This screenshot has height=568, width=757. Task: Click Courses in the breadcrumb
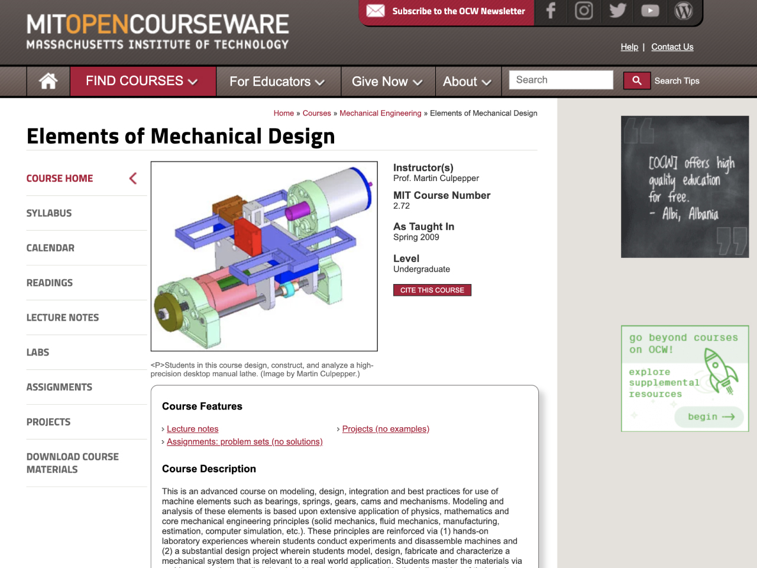[x=317, y=113]
